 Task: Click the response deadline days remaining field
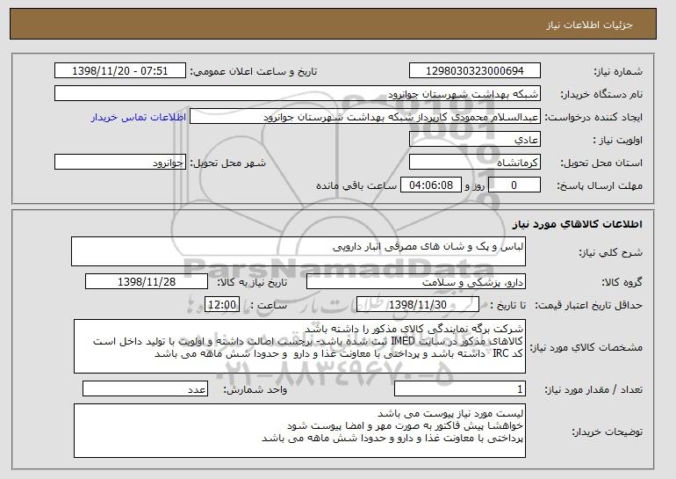click(514, 185)
